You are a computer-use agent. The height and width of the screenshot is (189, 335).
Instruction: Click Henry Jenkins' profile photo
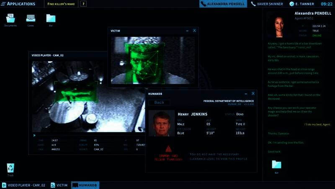161,123
